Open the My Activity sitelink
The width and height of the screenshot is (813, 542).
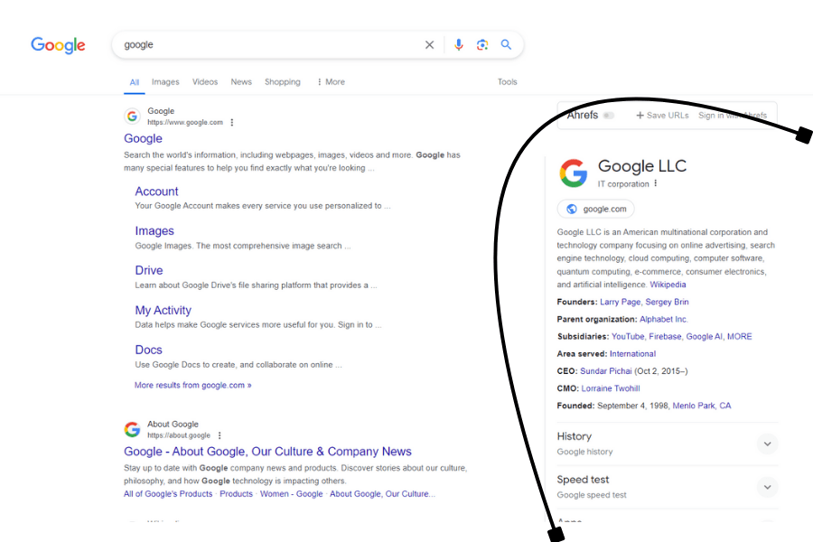(x=164, y=310)
